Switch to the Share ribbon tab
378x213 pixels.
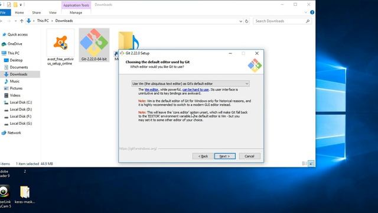pyautogui.click(x=37, y=12)
